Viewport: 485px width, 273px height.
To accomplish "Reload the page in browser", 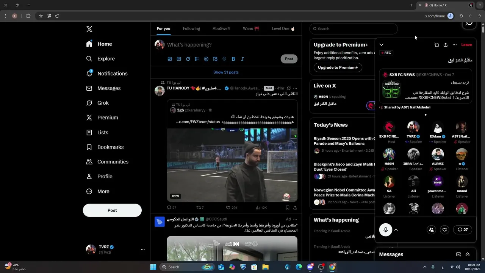I will [x=461, y=16].
